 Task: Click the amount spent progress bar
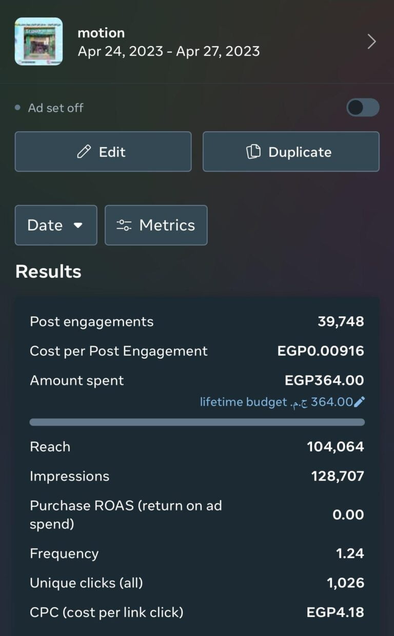(197, 422)
